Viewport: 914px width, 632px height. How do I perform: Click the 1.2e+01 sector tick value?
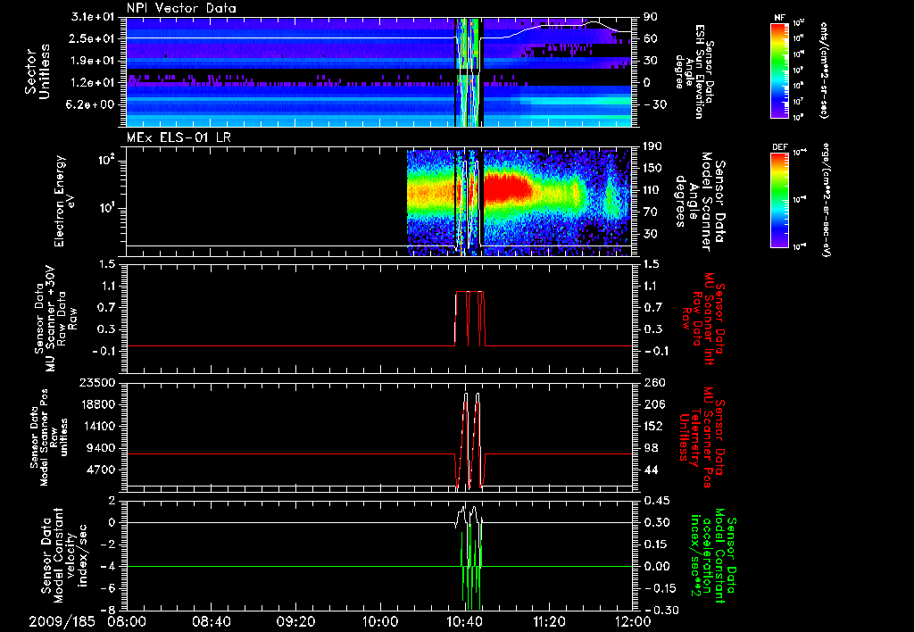tap(93, 83)
